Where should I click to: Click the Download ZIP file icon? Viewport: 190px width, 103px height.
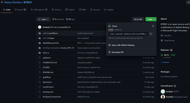109,52
